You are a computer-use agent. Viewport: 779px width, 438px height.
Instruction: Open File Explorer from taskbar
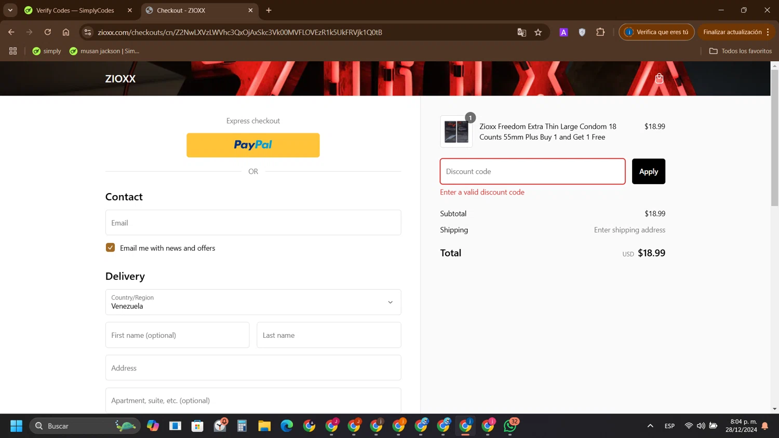tap(264, 426)
